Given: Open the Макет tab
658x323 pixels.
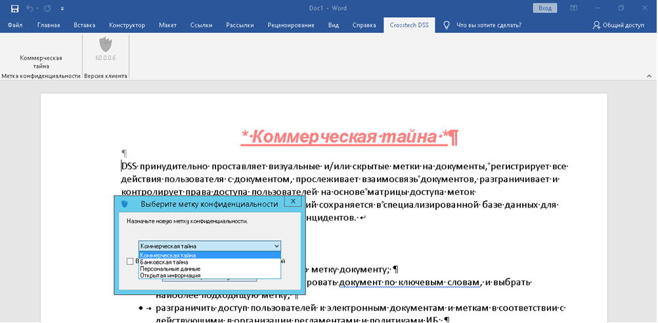Looking at the screenshot, I should 167,25.
